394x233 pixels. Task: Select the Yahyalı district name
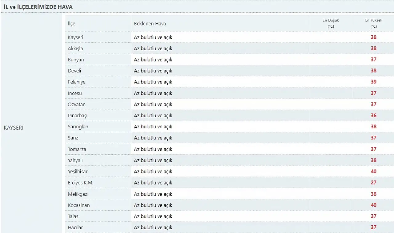coord(75,160)
